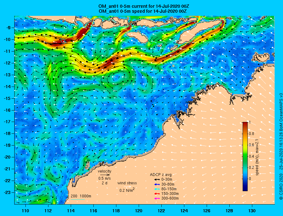Click the colorbar tick label '1'
283x216 pixels.
(x=250, y=123)
